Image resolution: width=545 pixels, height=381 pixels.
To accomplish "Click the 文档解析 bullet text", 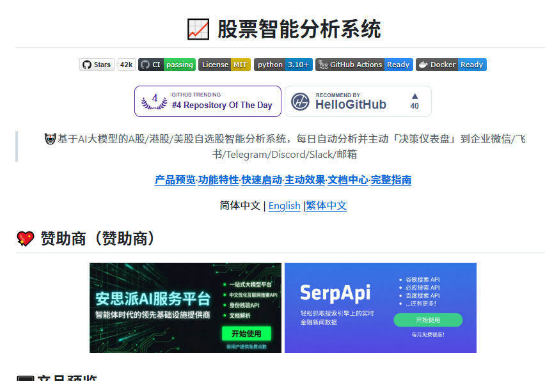I will (239, 316).
